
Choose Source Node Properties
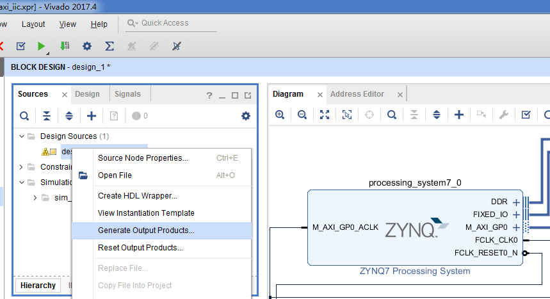pyautogui.click(x=162, y=158)
